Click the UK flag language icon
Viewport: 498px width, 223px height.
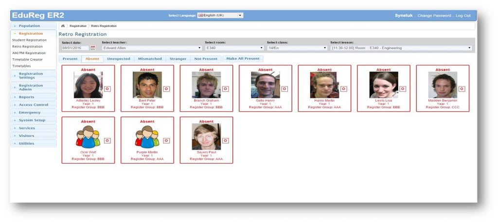[x=200, y=16]
